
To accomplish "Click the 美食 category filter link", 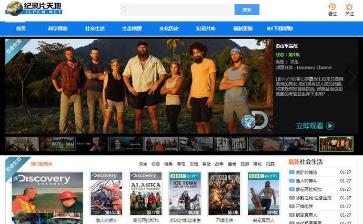I will pyautogui.click(x=231, y=164).
